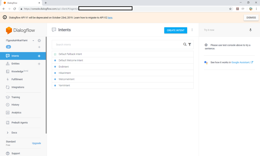Open intents more options menu

(192, 30)
